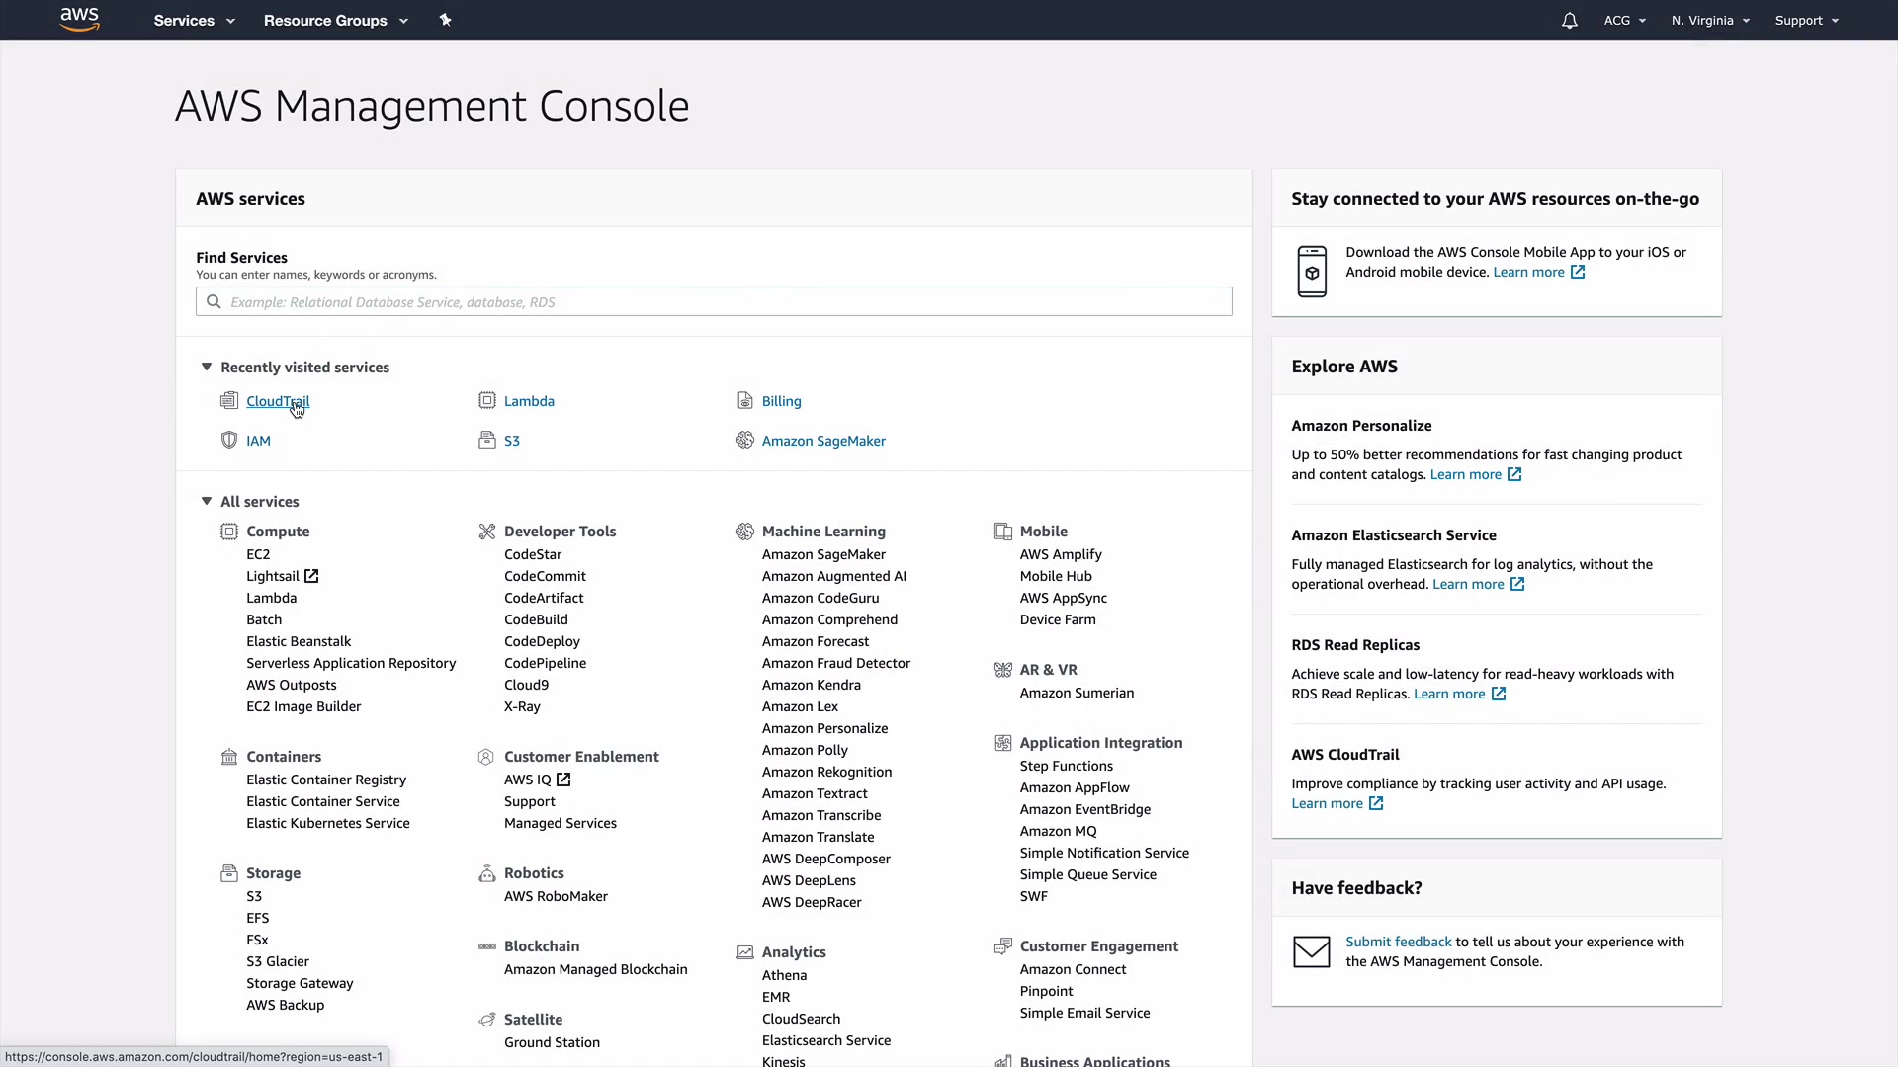Collapse the Recently visited services section
Screen dimensions: 1898x1067
(x=207, y=367)
